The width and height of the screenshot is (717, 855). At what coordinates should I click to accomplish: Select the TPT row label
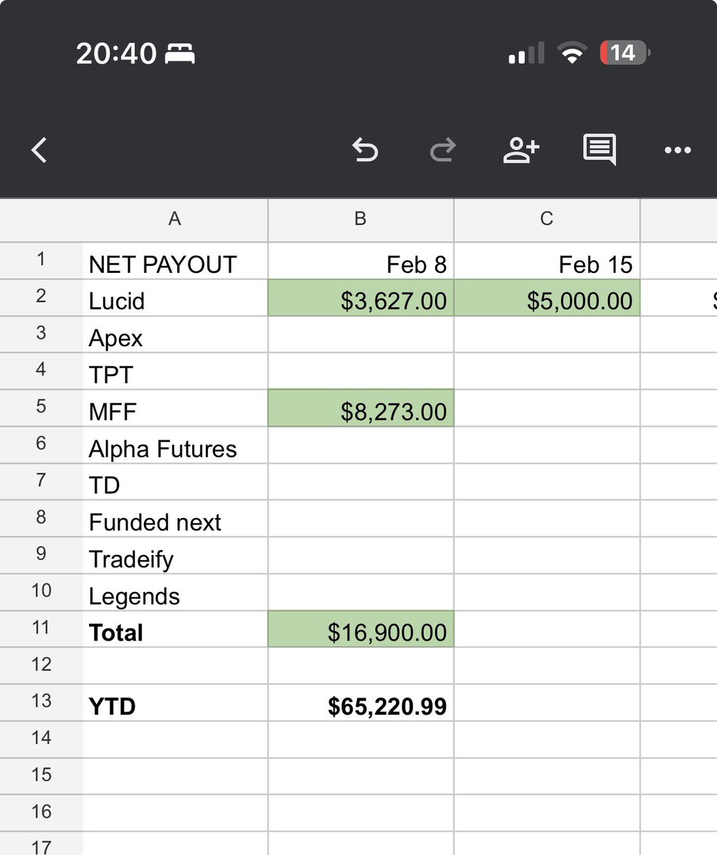tap(175, 371)
